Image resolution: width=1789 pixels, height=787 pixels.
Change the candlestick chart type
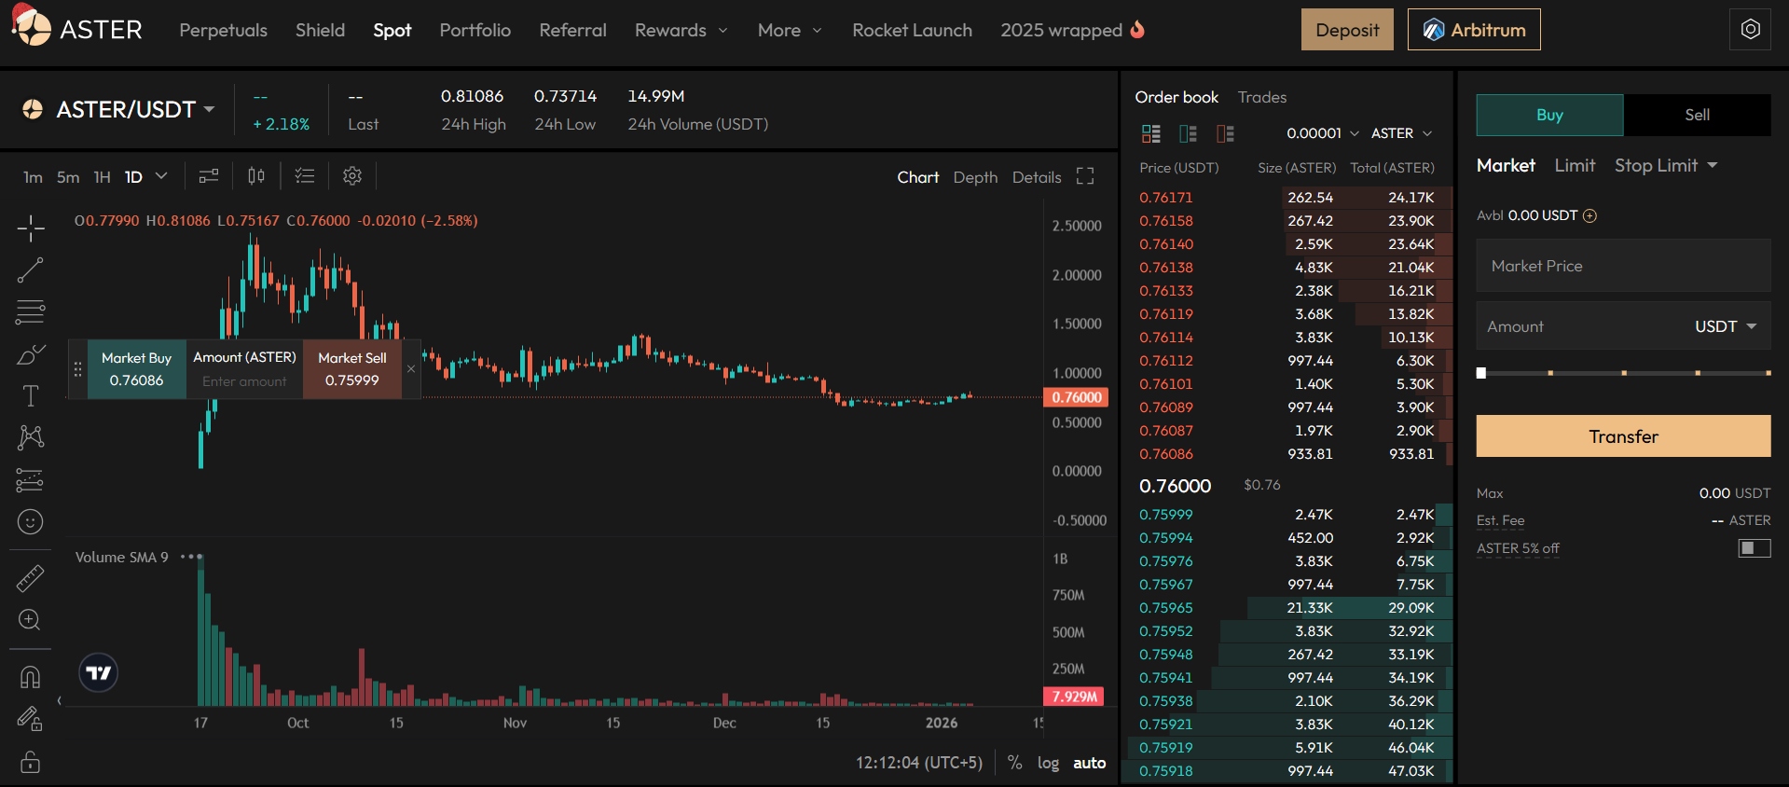(x=256, y=175)
